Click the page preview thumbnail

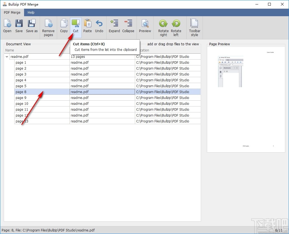click(x=246, y=101)
